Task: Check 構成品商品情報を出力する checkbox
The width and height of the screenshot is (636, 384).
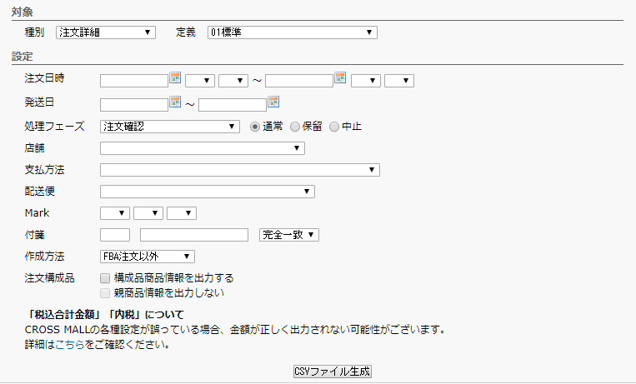Action: 105,278
